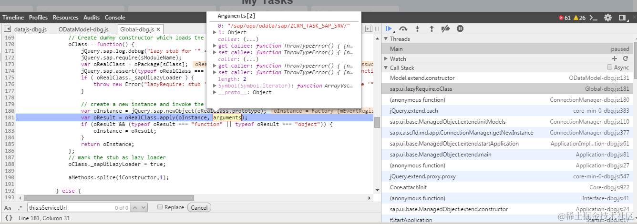Toggle case sensitive search (Aa)
637x224 pixels.
8,208
